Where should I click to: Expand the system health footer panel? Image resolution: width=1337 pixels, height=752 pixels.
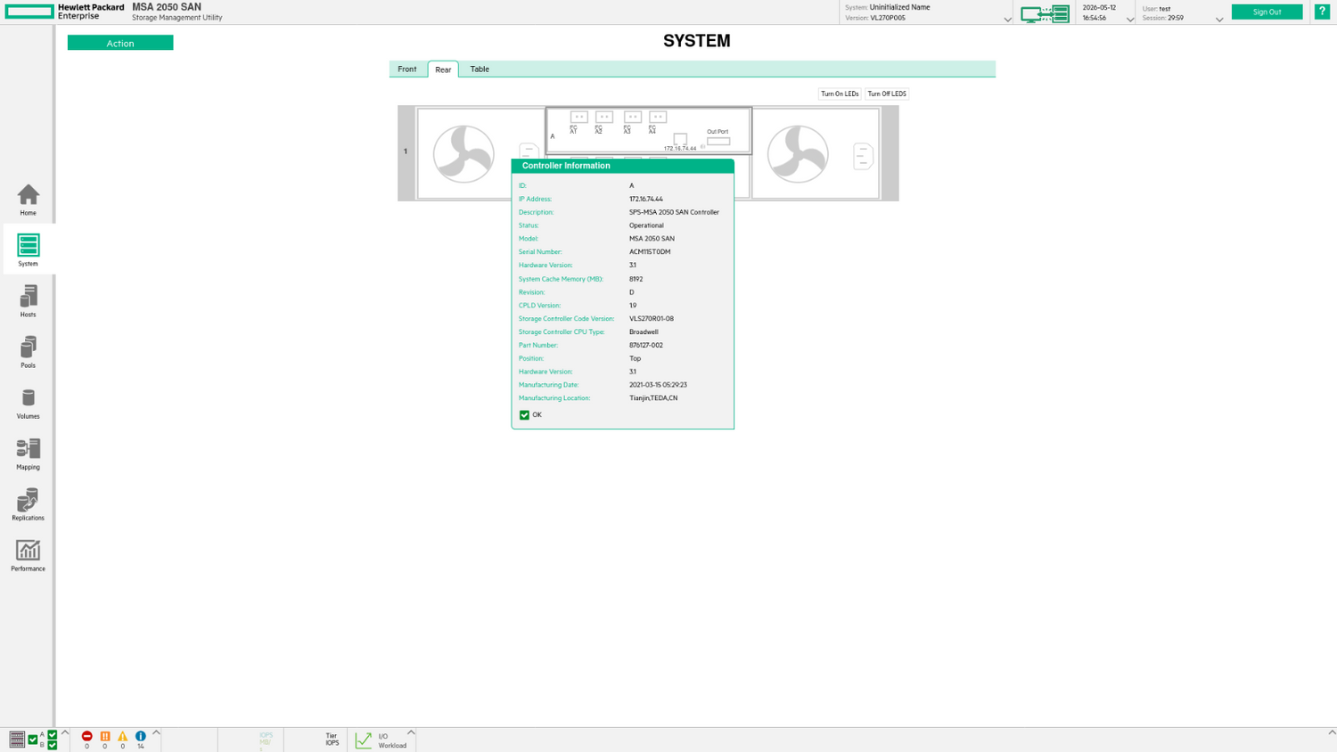65,732
